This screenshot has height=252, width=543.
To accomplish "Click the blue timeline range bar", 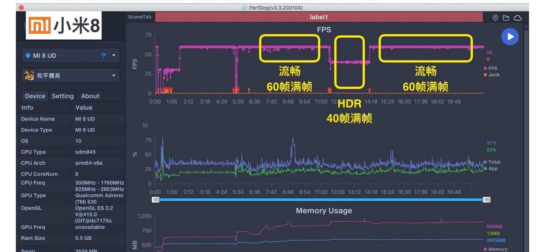I will 321,200.
